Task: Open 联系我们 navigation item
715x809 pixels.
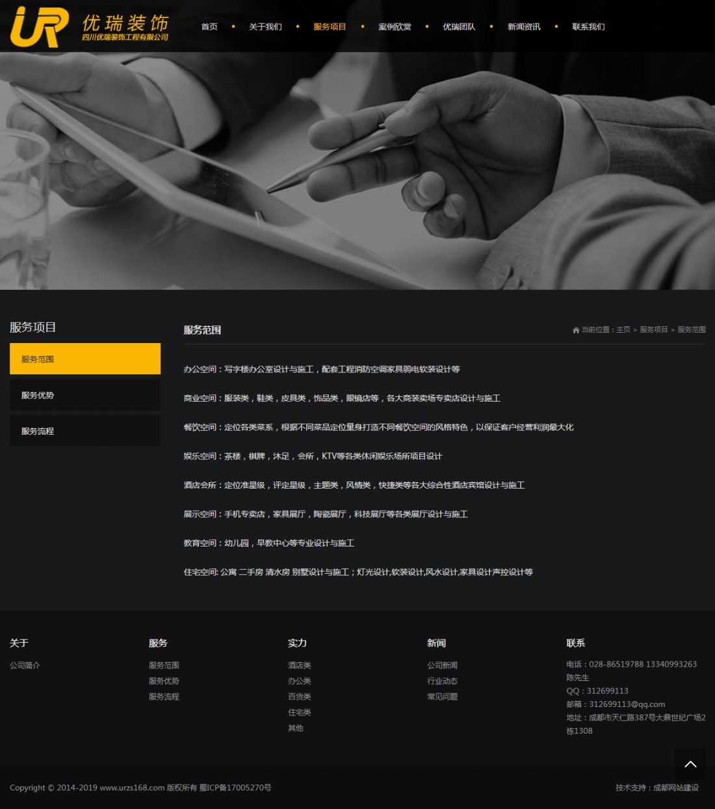Action: (x=588, y=27)
